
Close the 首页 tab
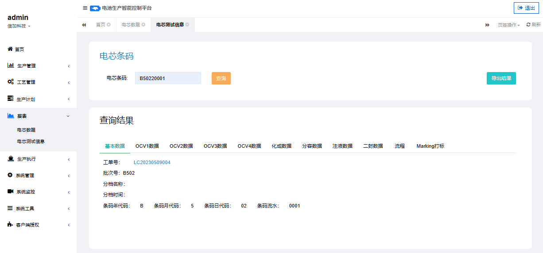(109, 25)
